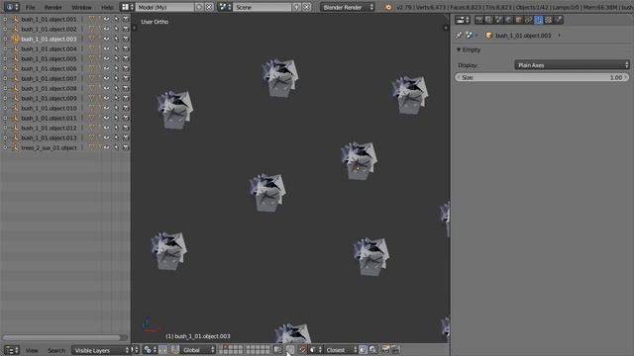The height and width of the screenshot is (356, 634).
Task: Click empty icon of bush_1_01.object.008
Action: pos(15,88)
